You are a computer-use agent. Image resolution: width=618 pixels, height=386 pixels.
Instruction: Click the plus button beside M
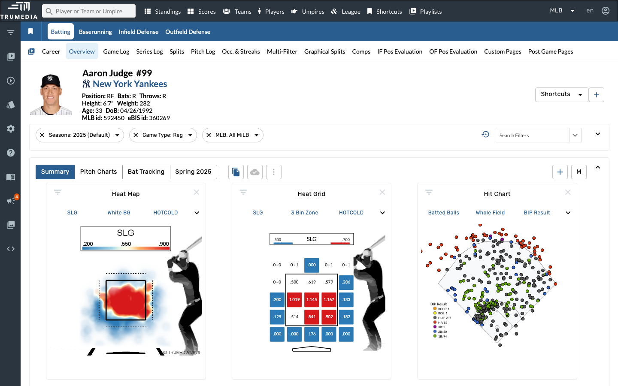click(x=560, y=172)
